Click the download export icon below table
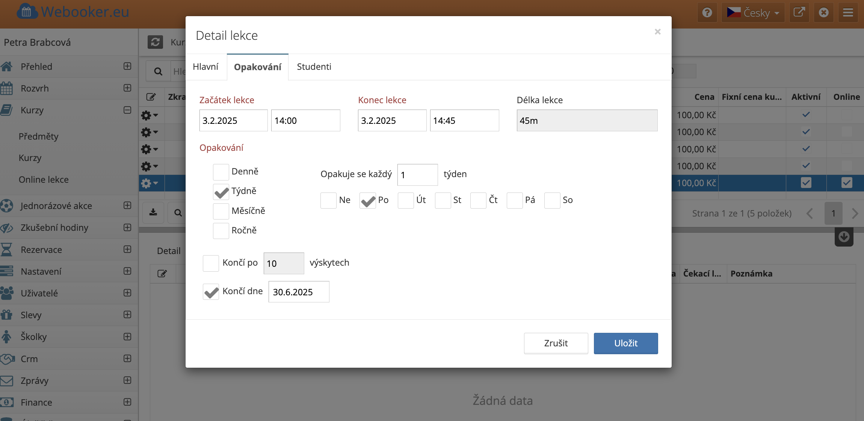 (153, 213)
